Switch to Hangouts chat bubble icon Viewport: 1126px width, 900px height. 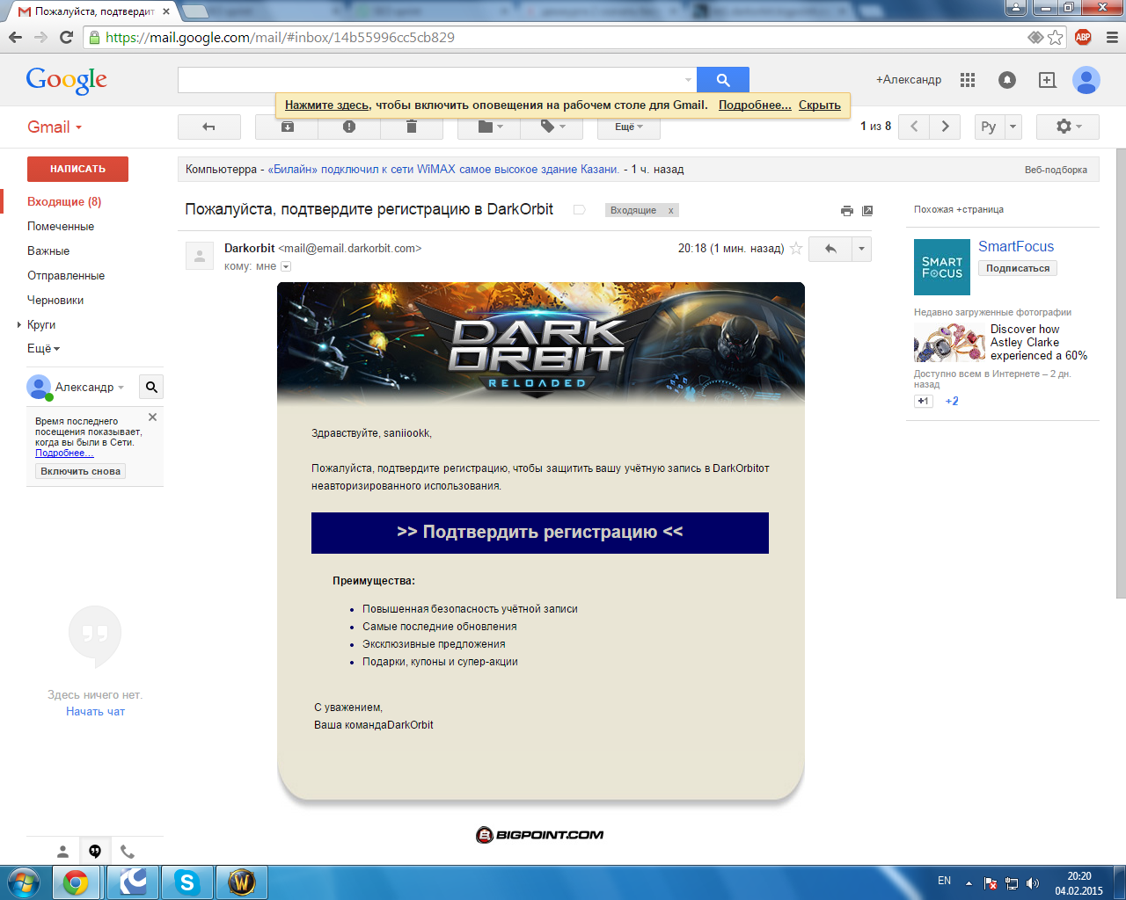coord(95,852)
